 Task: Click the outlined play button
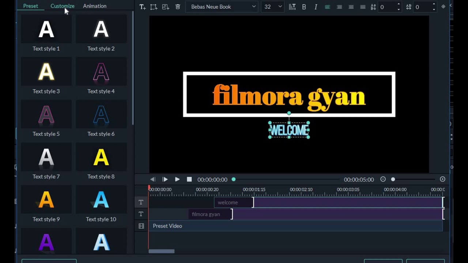[x=165, y=179]
